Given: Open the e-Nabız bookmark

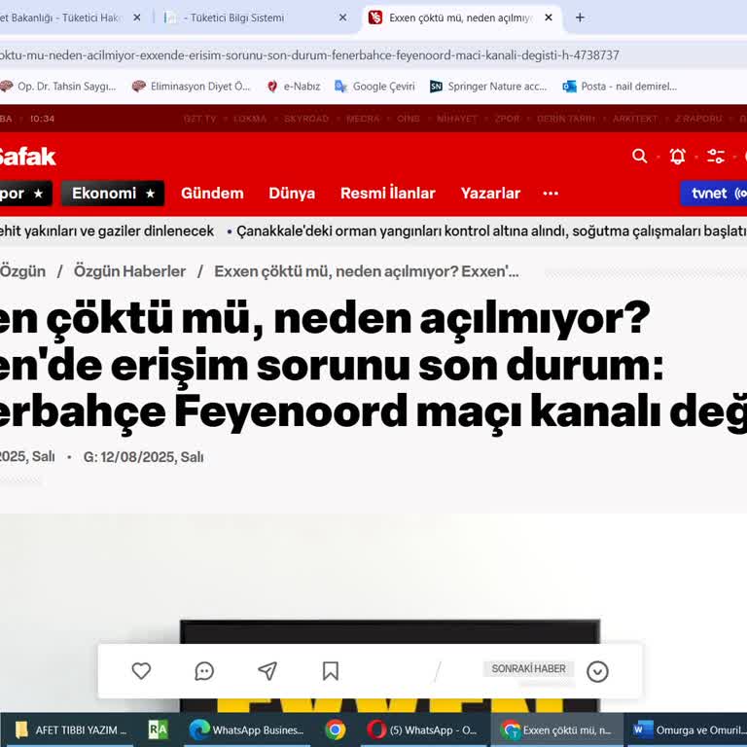Looking at the screenshot, I should click(294, 87).
